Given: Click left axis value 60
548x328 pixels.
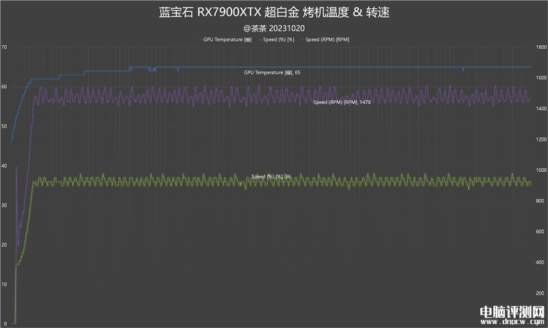Looking at the screenshot, I should [4, 87].
